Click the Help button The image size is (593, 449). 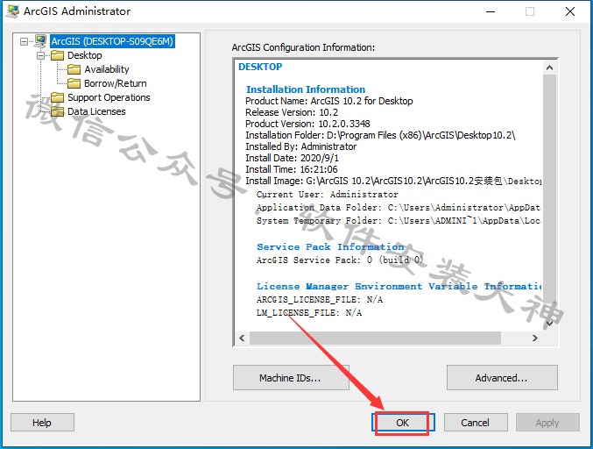(x=42, y=422)
